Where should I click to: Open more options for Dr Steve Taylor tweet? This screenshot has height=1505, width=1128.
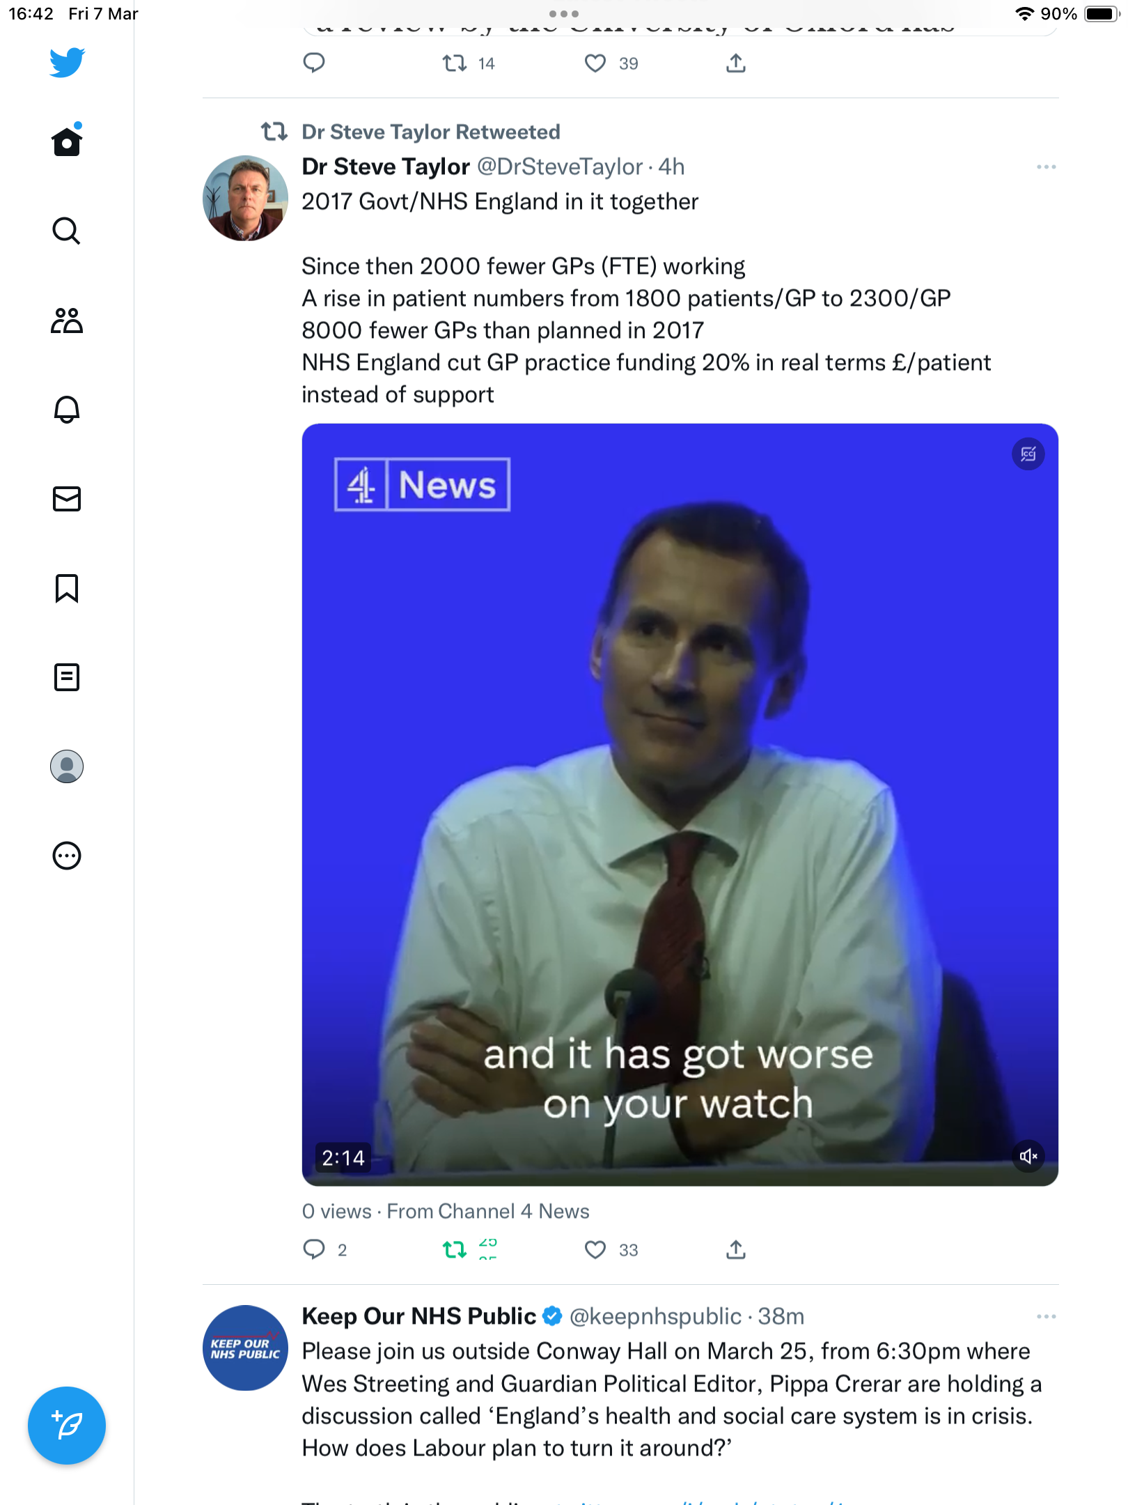coord(1046,167)
